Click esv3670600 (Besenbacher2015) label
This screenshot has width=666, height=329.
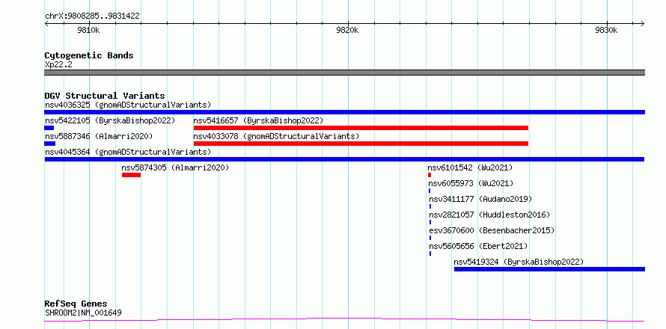492,230
